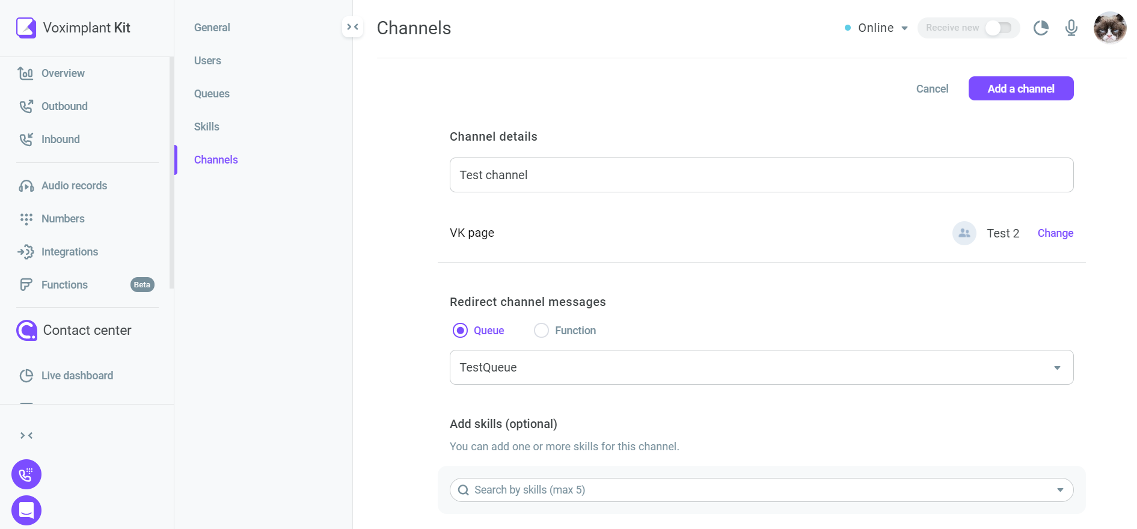
Task: Click the Numbers dial-pad icon
Action: tap(26, 219)
